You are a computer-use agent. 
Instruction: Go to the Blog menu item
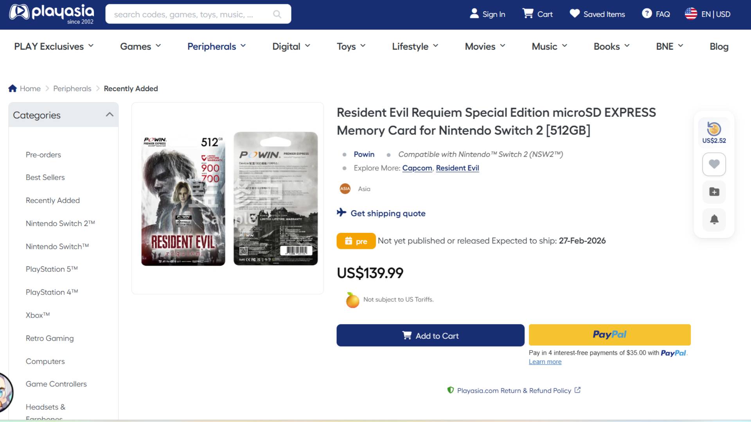point(719,46)
